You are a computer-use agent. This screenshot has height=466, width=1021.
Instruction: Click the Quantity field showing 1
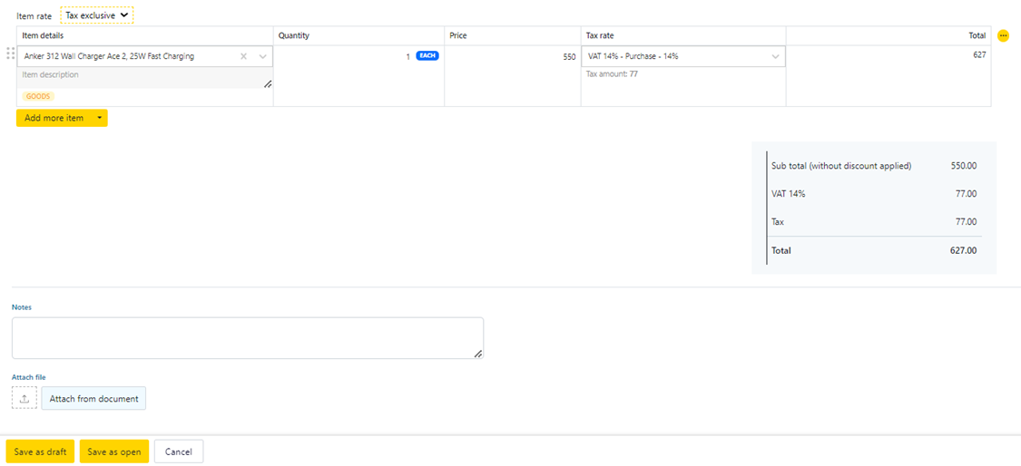pyautogui.click(x=345, y=56)
